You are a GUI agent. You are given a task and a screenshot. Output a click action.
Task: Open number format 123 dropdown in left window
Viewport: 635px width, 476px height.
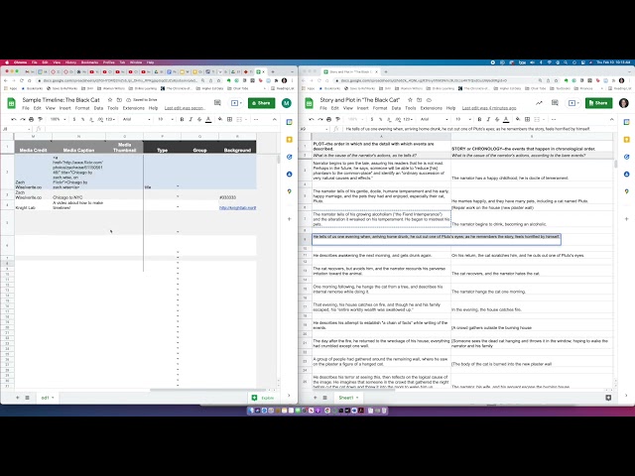[110, 119]
